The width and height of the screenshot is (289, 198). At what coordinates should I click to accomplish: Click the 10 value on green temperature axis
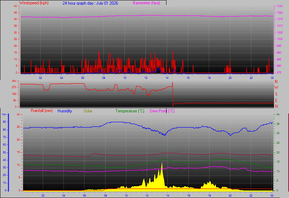coord(278,171)
